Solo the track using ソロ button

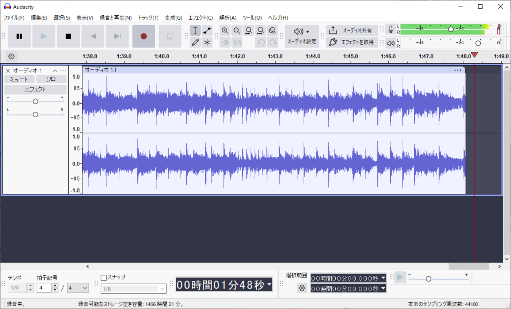coord(51,79)
